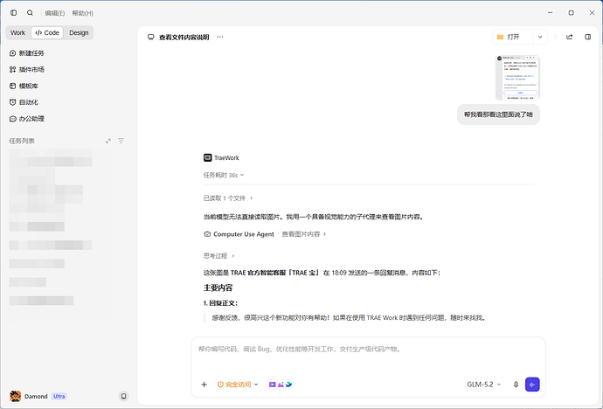Image resolution: width=603 pixels, height=409 pixels.
Task: Click the 任务列表 label
Action: point(22,141)
